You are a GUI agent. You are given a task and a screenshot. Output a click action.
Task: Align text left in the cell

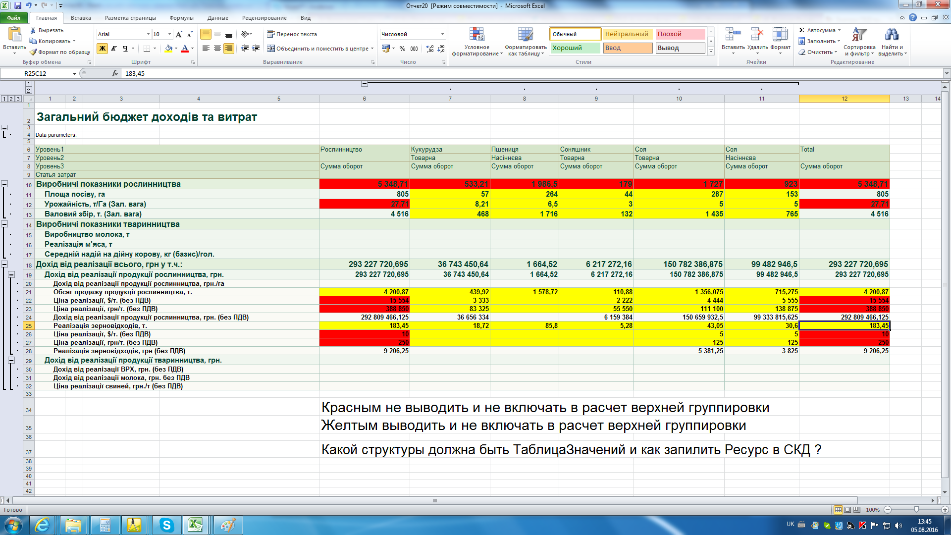pyautogui.click(x=206, y=49)
